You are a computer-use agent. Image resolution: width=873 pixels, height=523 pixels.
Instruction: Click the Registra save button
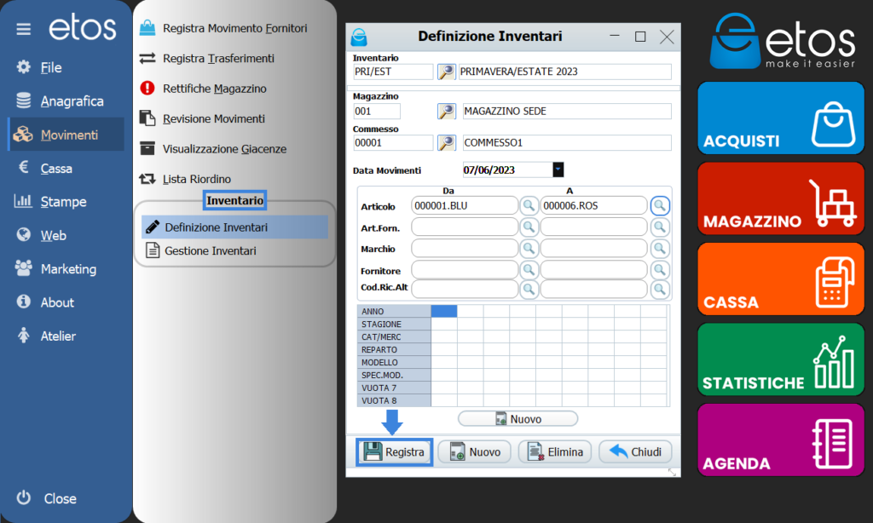[394, 451]
